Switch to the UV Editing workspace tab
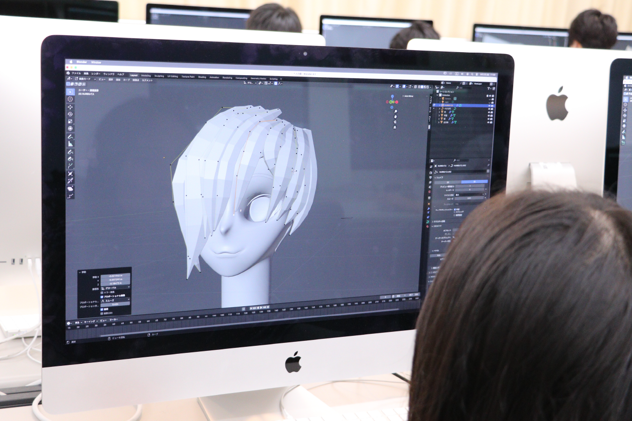The width and height of the screenshot is (632, 421). tap(173, 76)
